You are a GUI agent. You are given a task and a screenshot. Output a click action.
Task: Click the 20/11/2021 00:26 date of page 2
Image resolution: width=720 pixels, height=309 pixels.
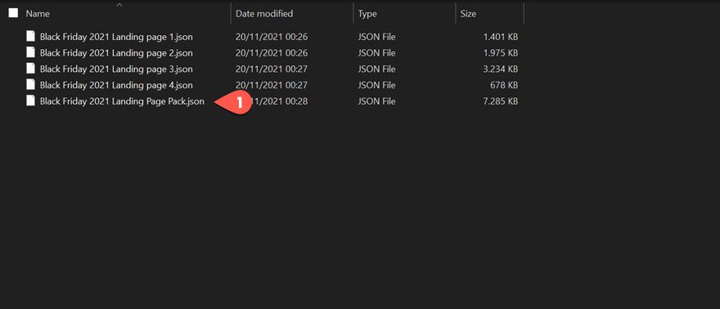click(271, 52)
